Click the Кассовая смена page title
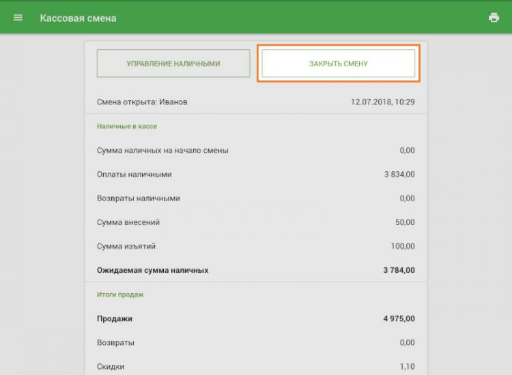Image resolution: width=512 pixels, height=375 pixels. [x=78, y=18]
